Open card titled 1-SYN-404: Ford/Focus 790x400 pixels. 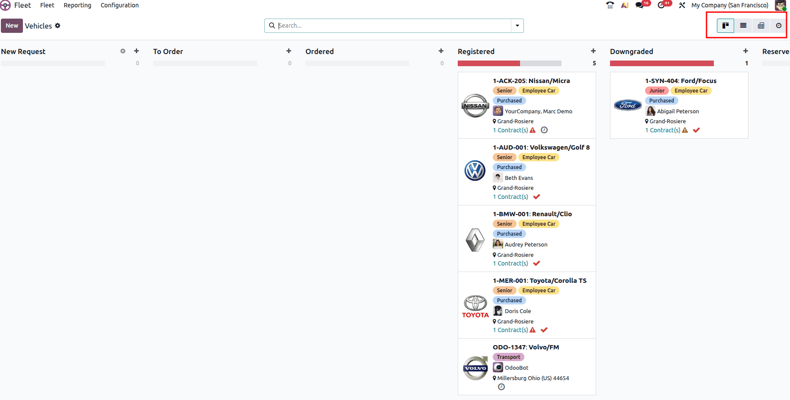coord(681,81)
